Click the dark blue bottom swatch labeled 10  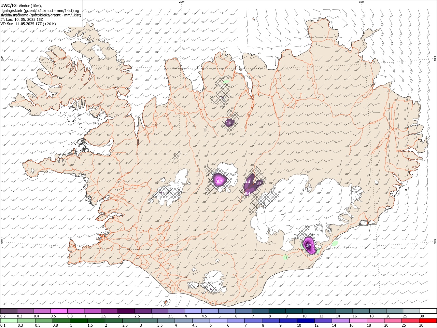tap(306, 321)
